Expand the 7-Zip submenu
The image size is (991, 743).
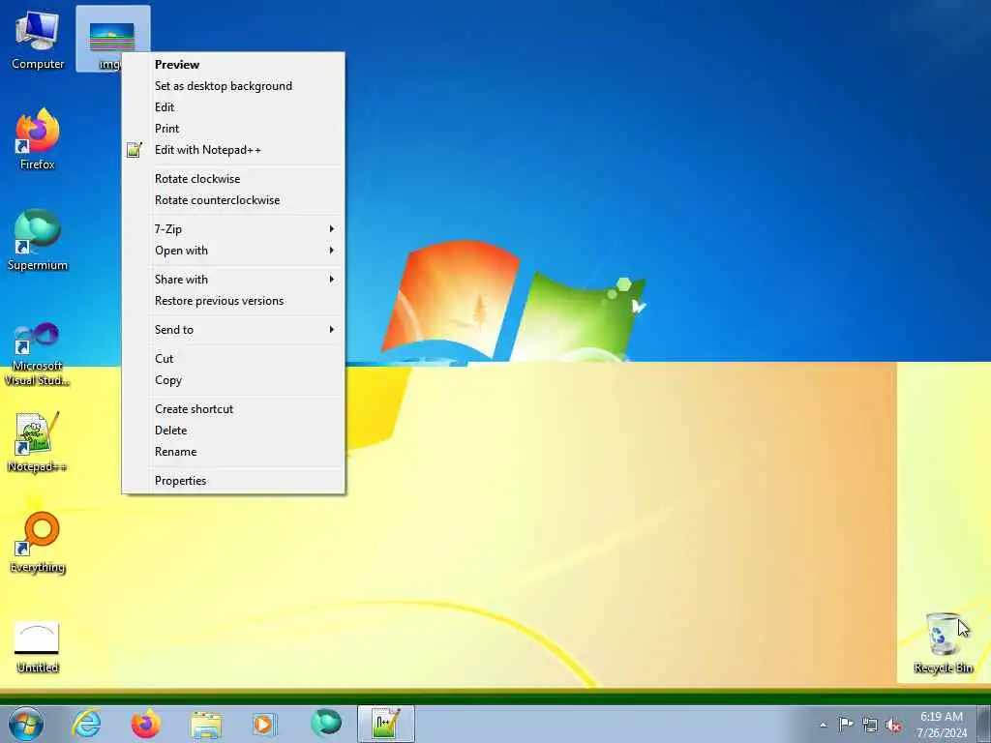[x=233, y=229]
